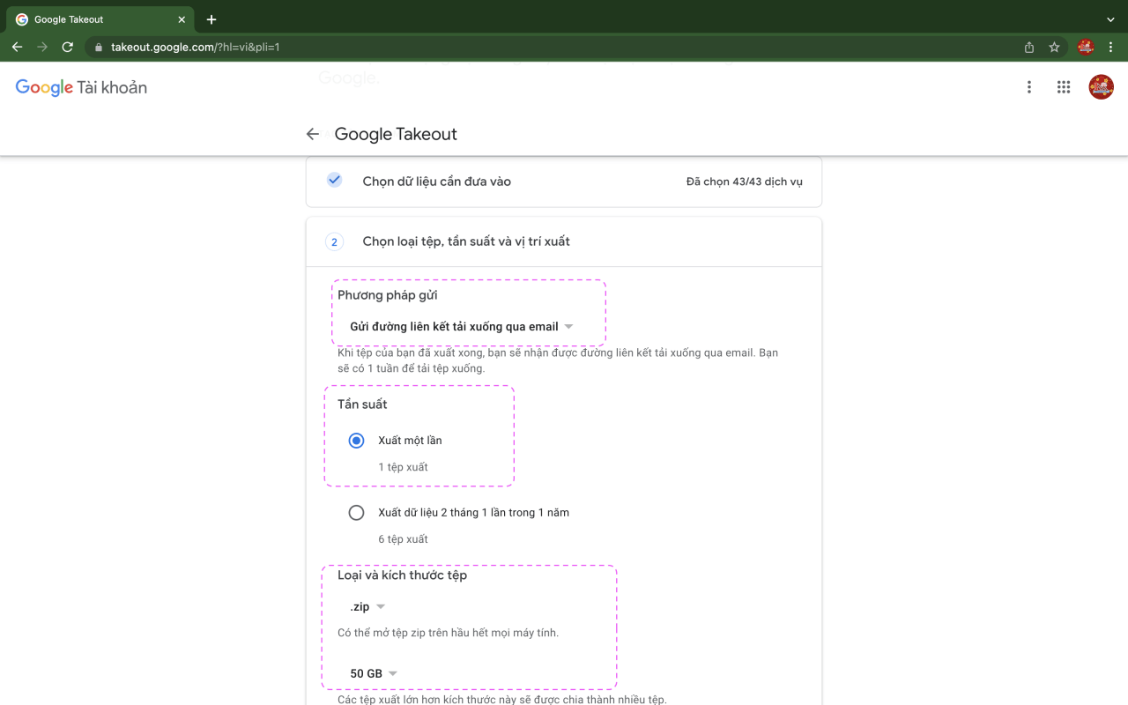Bookmark this page with the star icon

(1054, 48)
